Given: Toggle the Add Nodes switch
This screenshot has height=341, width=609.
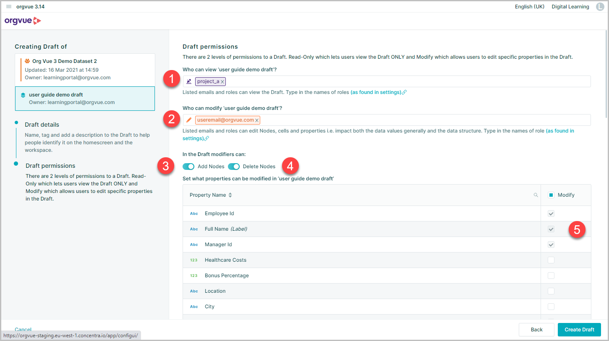Looking at the screenshot, I should pyautogui.click(x=188, y=167).
